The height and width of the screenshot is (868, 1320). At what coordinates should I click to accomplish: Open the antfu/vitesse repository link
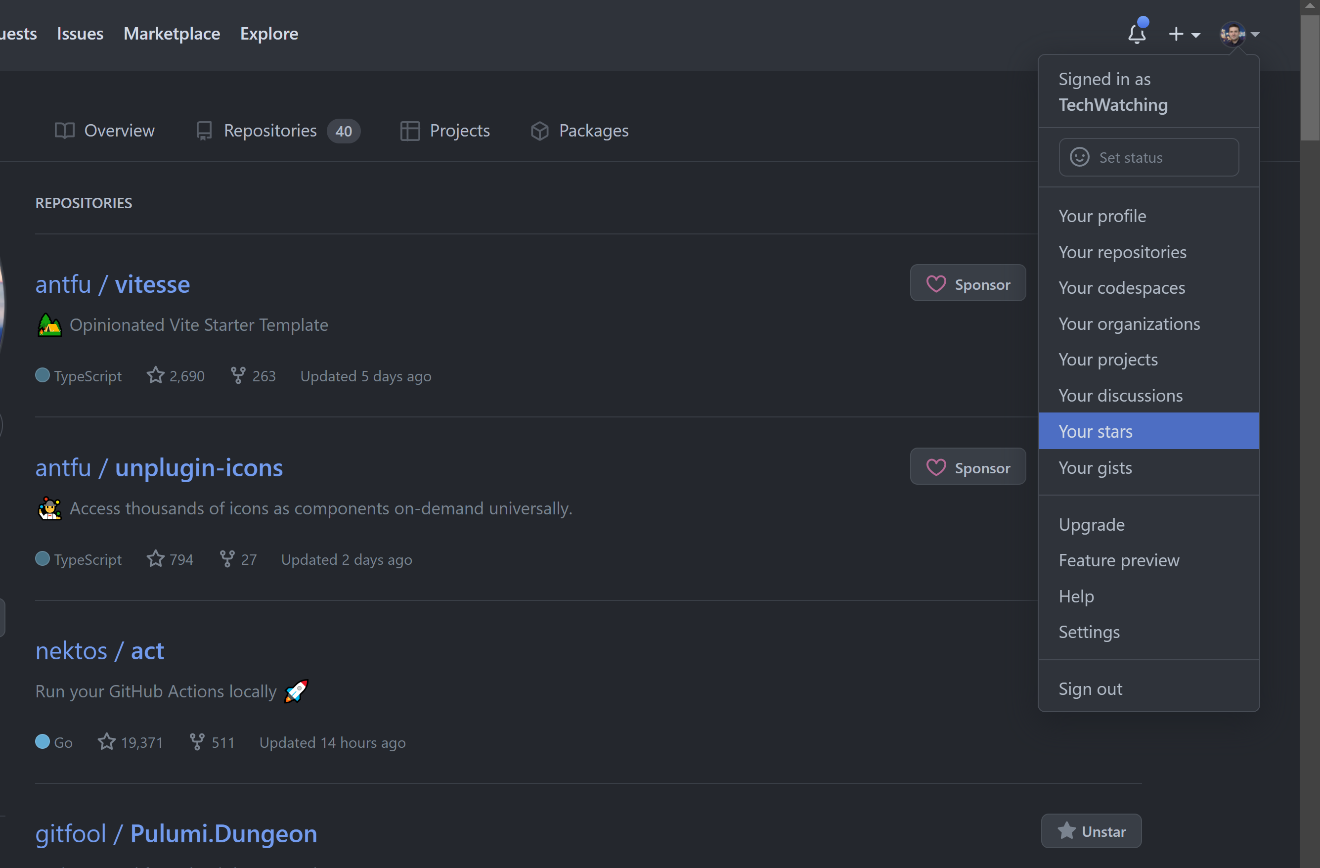tap(113, 283)
